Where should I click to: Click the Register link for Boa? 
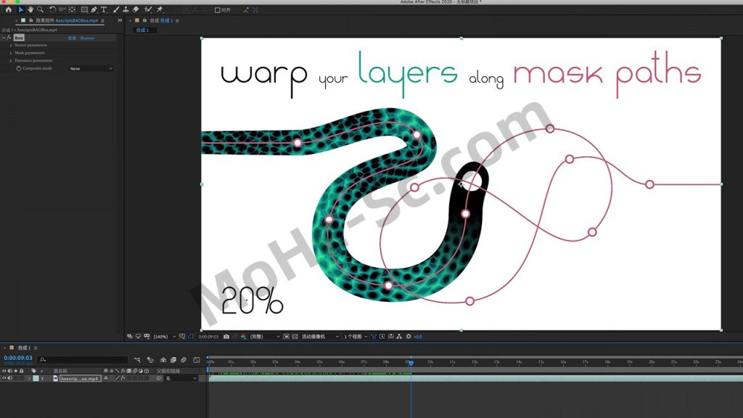pyautogui.click(x=87, y=38)
